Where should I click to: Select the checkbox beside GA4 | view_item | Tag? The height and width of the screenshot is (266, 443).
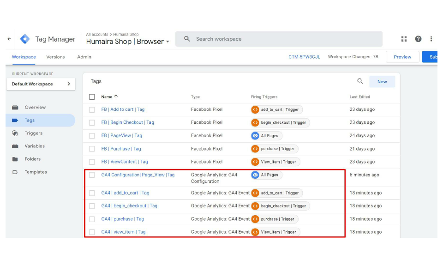[91, 232]
